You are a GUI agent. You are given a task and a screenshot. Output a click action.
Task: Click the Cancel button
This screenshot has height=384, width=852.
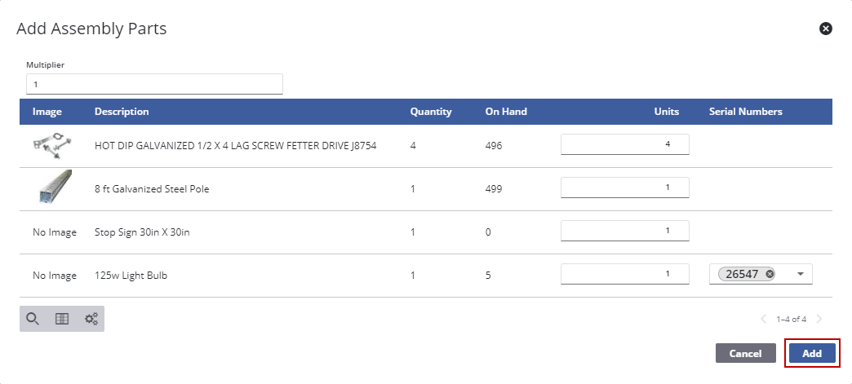click(744, 353)
